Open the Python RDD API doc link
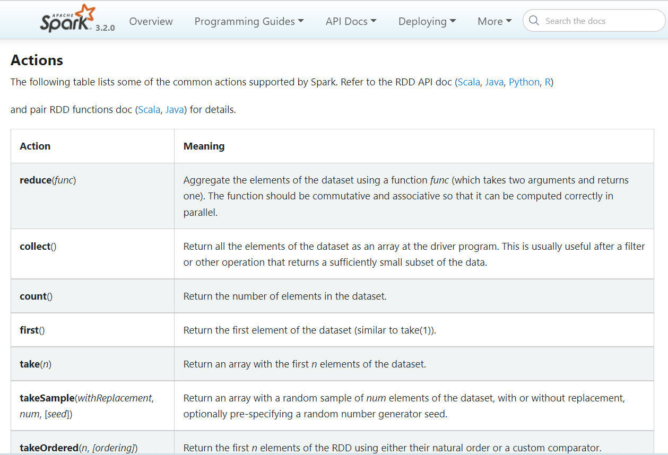This screenshot has height=455, width=668. [x=524, y=82]
